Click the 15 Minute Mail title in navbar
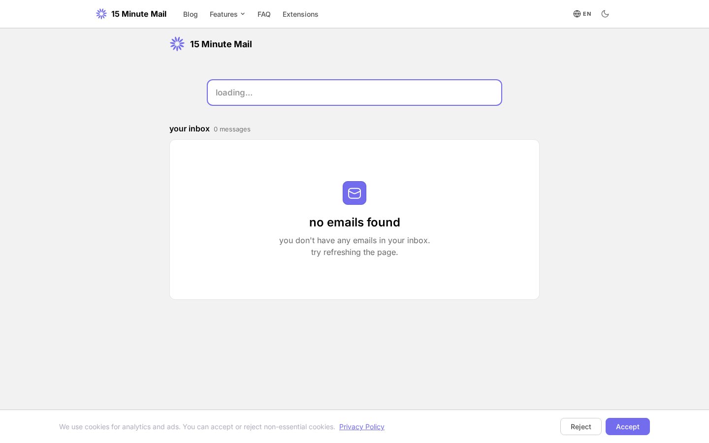The width and height of the screenshot is (709, 443). pos(139,14)
